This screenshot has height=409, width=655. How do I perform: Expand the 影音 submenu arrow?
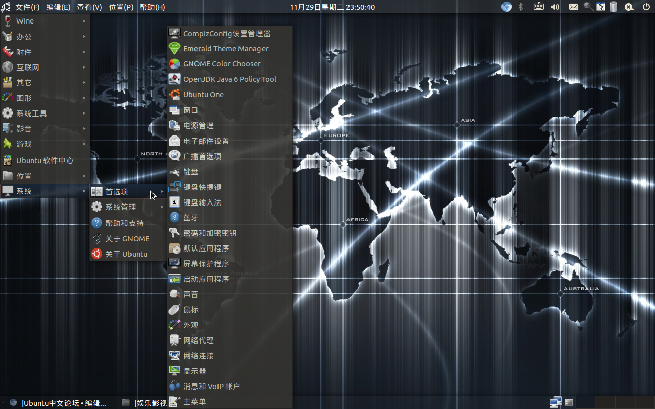click(84, 128)
